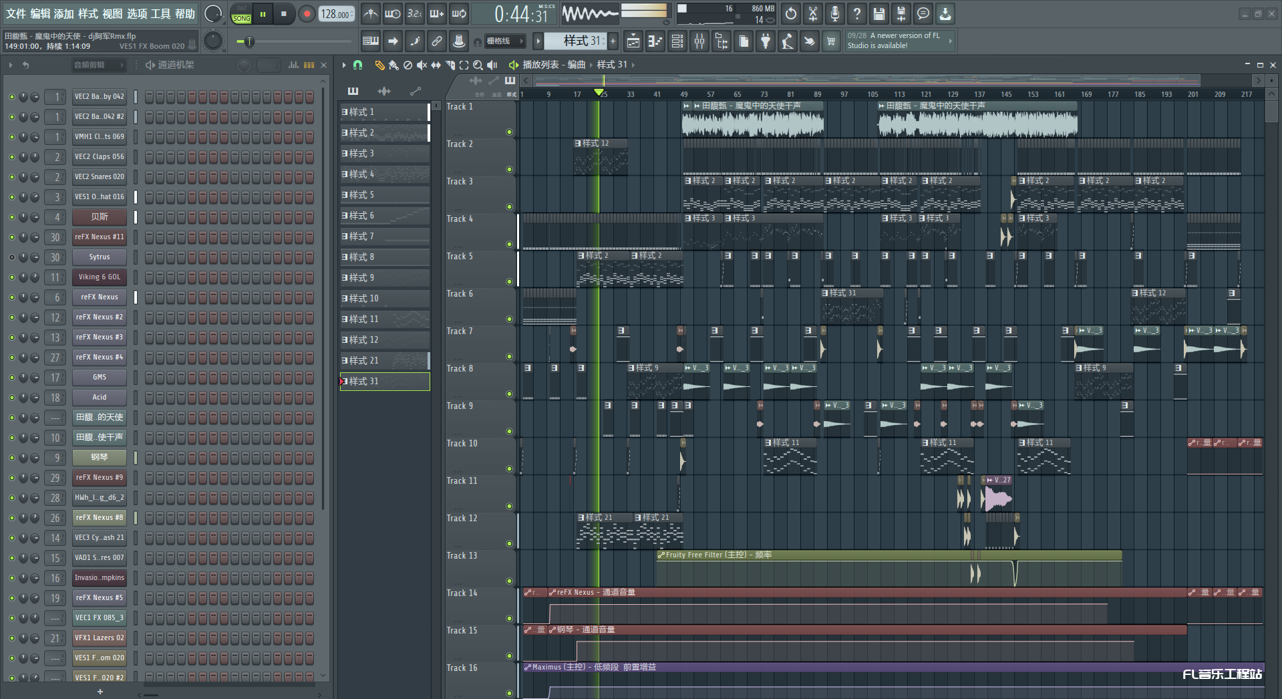
Task: Open the tempo 128.000 field
Action: (337, 14)
